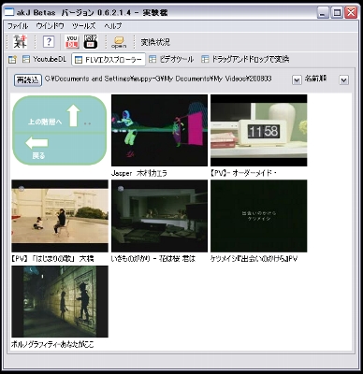Maximize the akJ Betas window
363x374 pixels.
click(x=337, y=13)
